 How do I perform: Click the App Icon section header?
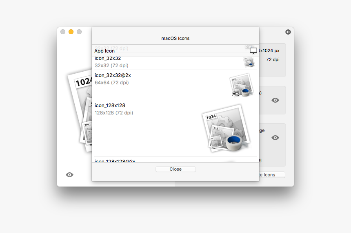click(x=104, y=51)
